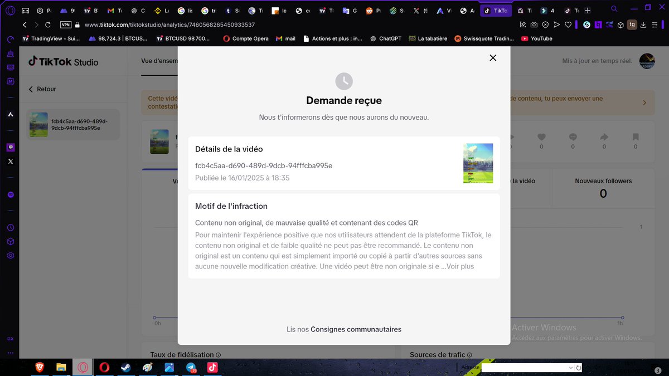Open the profile avatar at top right
This screenshot has height=376, width=669.
point(647,61)
